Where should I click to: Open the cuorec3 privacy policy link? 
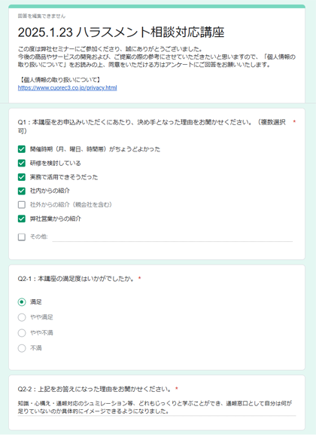68,88
